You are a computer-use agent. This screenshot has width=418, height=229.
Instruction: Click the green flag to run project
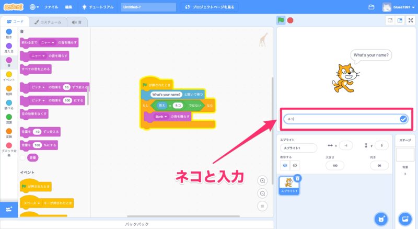click(x=281, y=20)
